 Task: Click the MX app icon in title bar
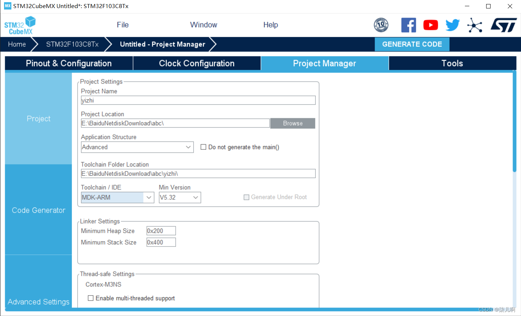point(8,6)
